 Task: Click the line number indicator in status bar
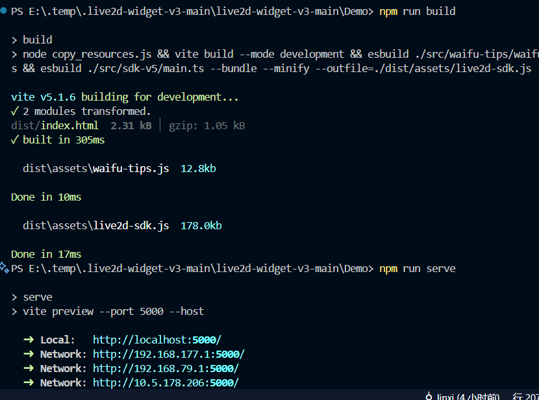525,395
